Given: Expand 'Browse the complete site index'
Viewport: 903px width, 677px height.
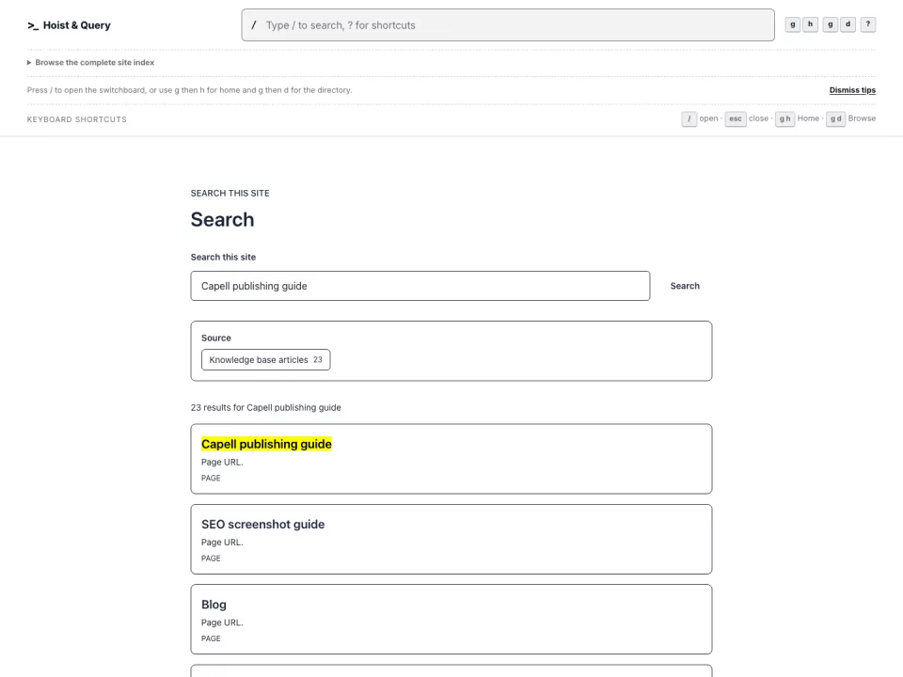Looking at the screenshot, I should 90,63.
